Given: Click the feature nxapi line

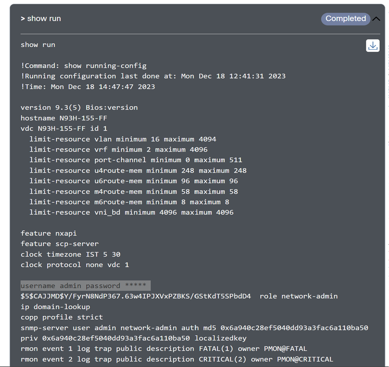Looking at the screenshot, I should click(x=48, y=233).
